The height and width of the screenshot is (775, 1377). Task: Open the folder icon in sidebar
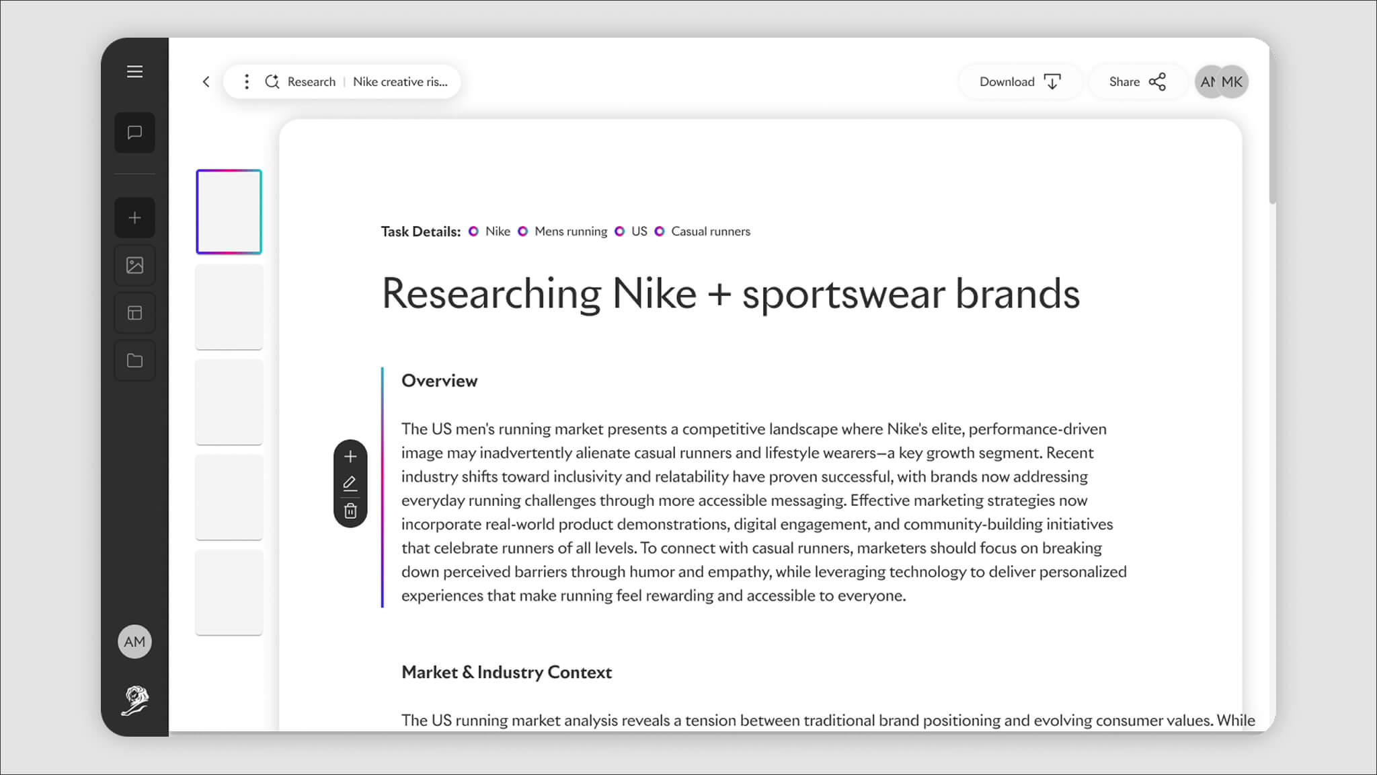pos(134,361)
